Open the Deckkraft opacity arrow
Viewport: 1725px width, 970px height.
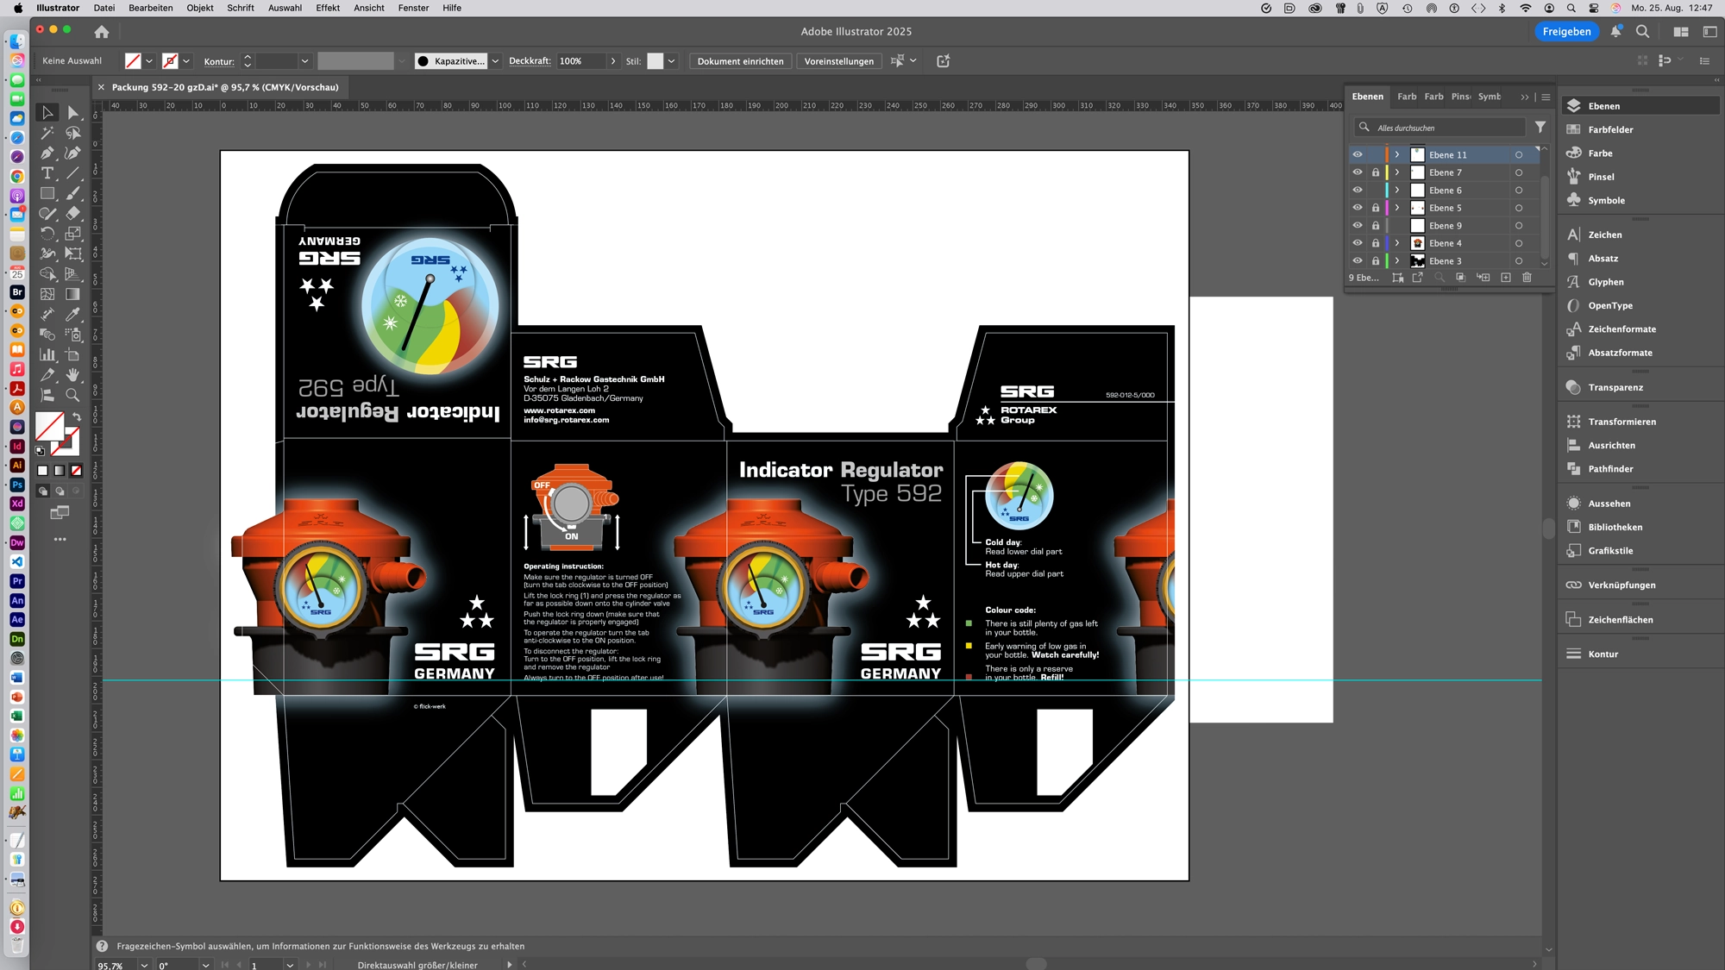pos(613,61)
